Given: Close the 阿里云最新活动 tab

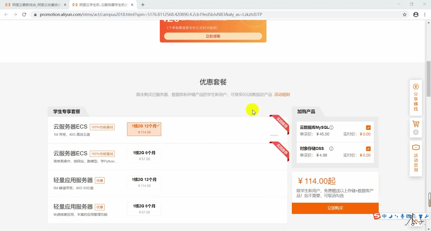Looking at the screenshot, I should coord(65,5).
